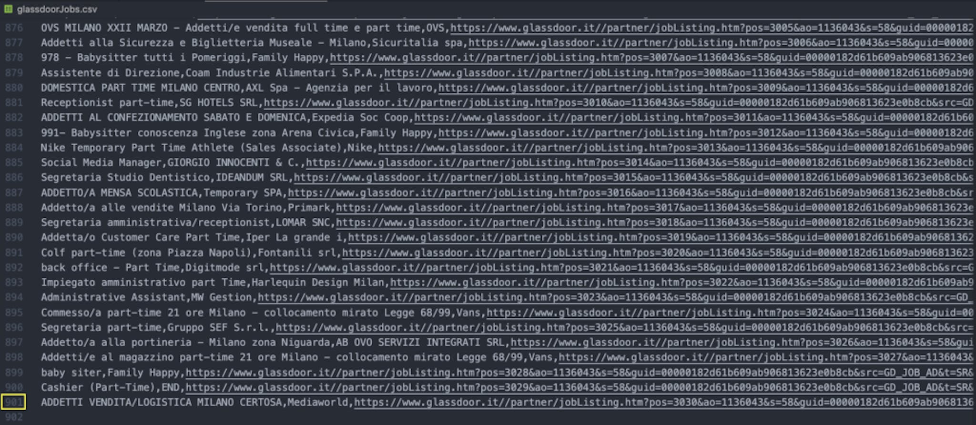Click the glassdoorJobs.csv file icon
This screenshot has height=425, width=976.
tap(8, 9)
